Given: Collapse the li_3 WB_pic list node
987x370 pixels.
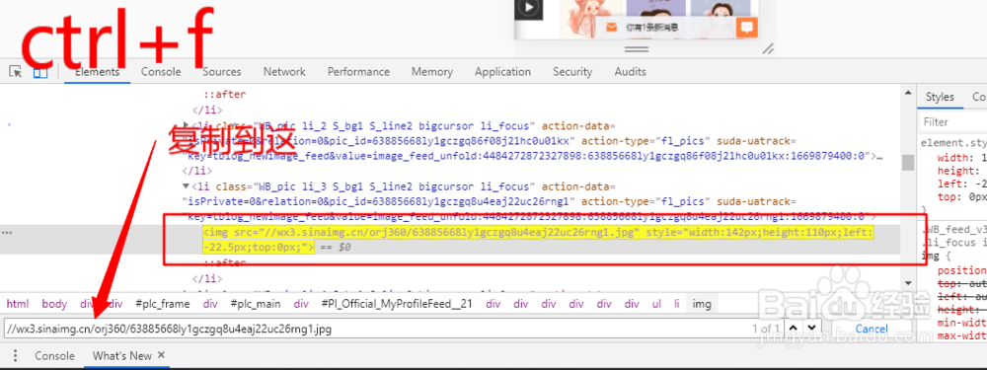Looking at the screenshot, I should (187, 186).
